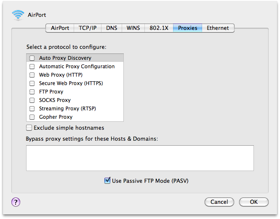Go to the Ethernet tab
This screenshot has height=219, width=280.
[218, 28]
